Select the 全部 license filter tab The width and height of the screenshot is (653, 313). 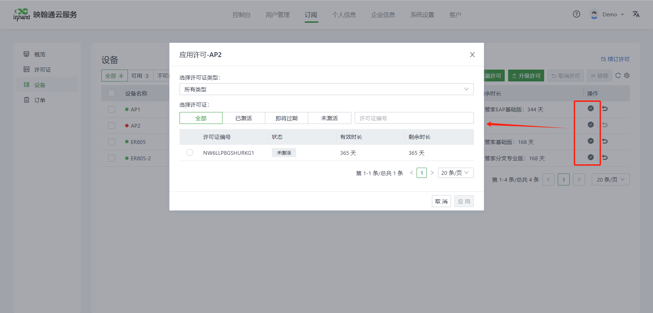pyautogui.click(x=201, y=118)
